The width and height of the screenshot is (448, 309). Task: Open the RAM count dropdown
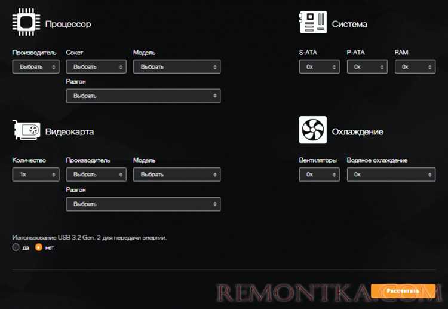tap(415, 66)
